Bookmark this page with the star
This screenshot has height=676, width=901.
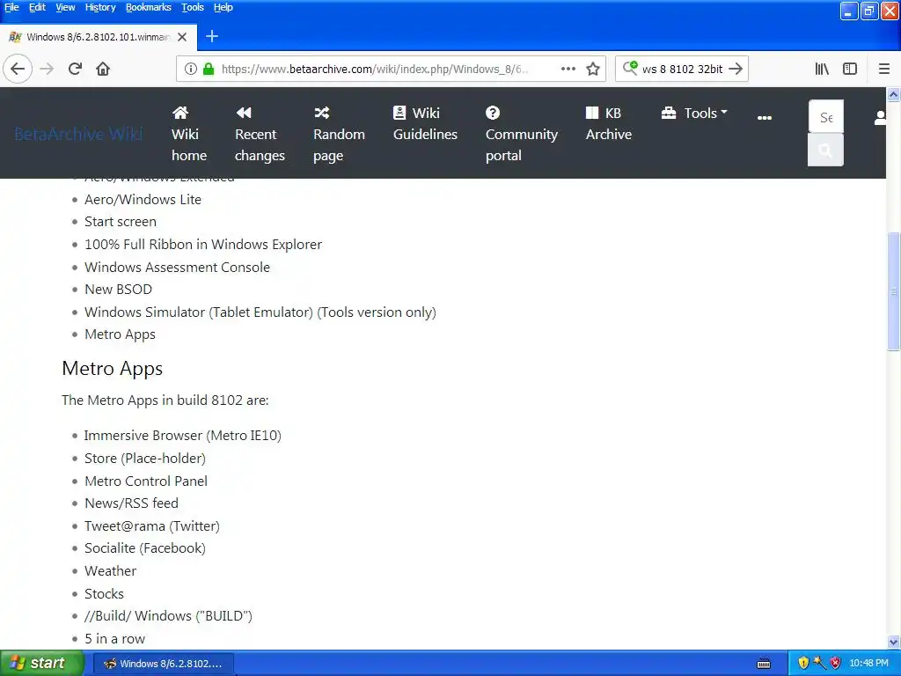tap(593, 69)
